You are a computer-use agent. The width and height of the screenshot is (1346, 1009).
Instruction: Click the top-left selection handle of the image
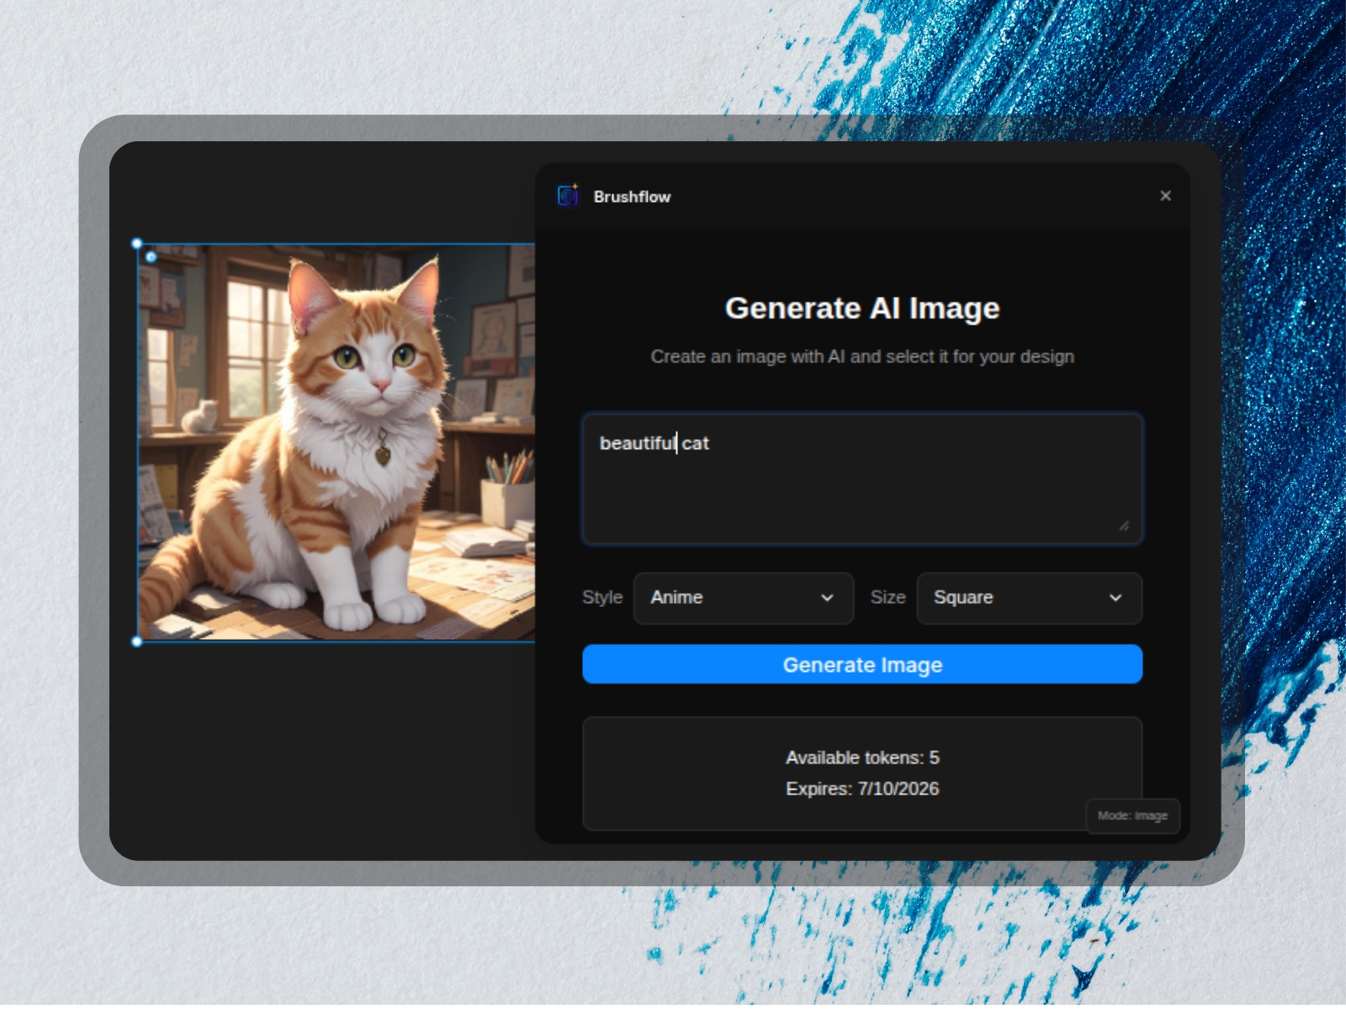click(x=136, y=244)
